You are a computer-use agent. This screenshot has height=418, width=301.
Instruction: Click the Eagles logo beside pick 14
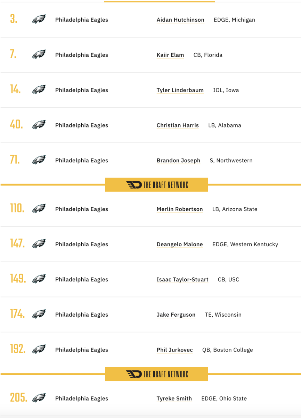(x=39, y=90)
